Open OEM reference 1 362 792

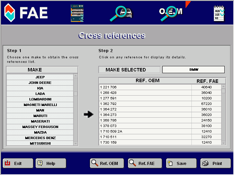click(145, 104)
